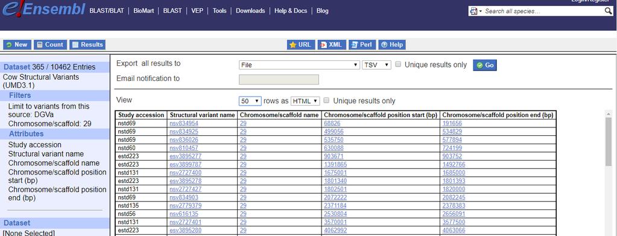Viewport: 617px width, 236px height.
Task: Open Tools in the top navigation
Action: (220, 11)
